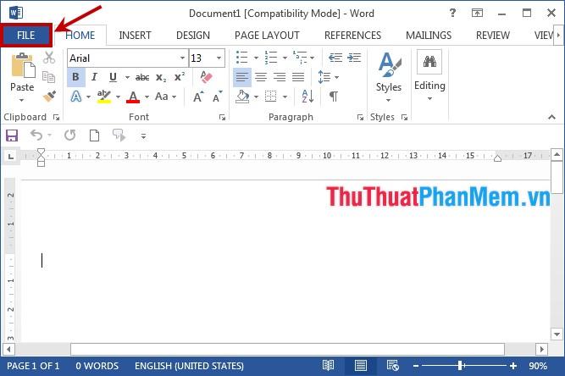Image resolution: width=565 pixels, height=376 pixels.
Task: Click Grow Font icon
Action: point(198,97)
